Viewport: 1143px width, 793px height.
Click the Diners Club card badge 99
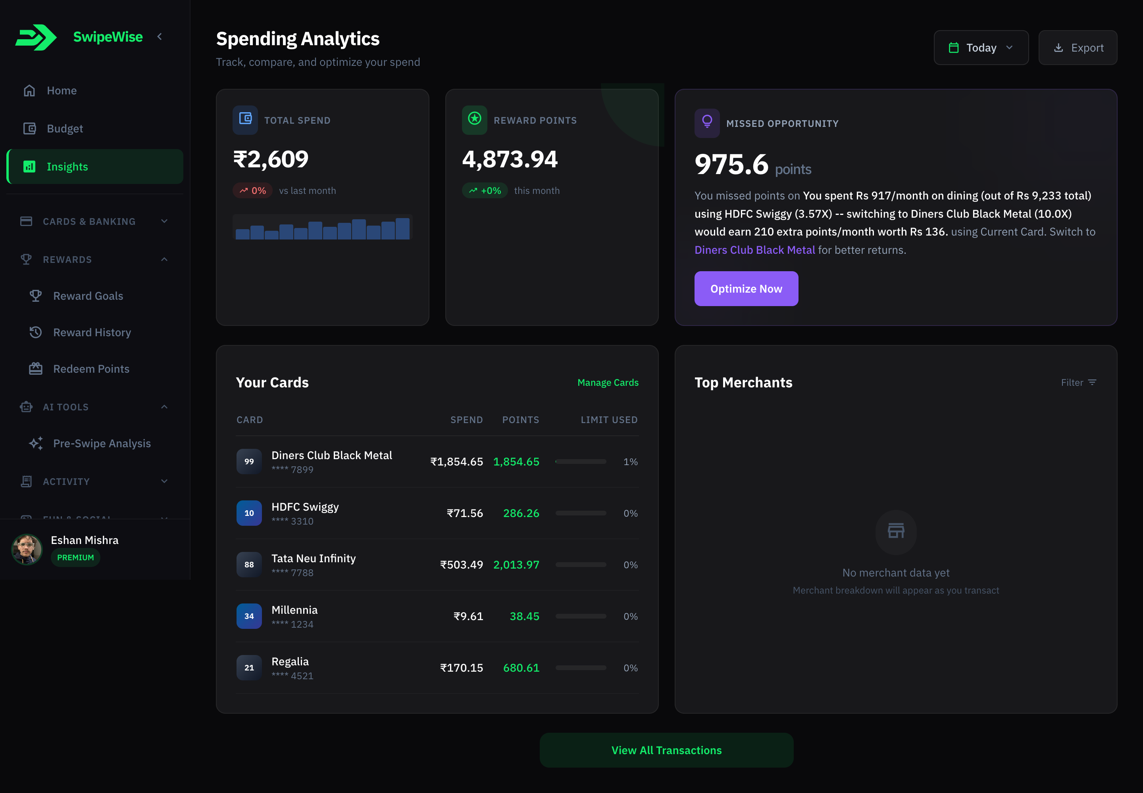(249, 462)
